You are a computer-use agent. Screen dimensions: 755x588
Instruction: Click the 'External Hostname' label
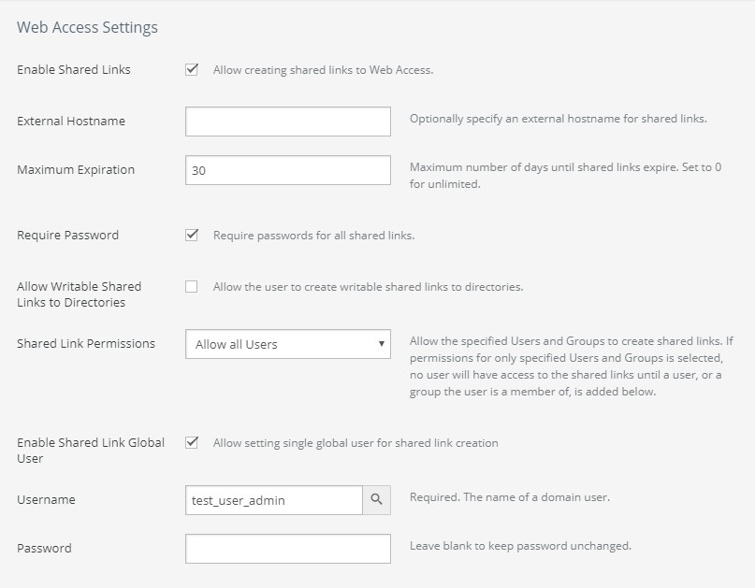pos(71,122)
